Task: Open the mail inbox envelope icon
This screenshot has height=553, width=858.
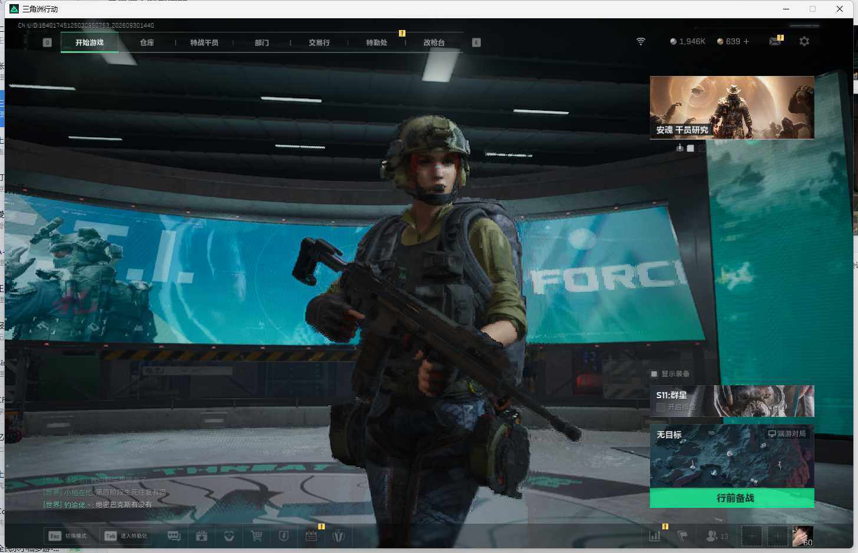Action: coord(775,41)
